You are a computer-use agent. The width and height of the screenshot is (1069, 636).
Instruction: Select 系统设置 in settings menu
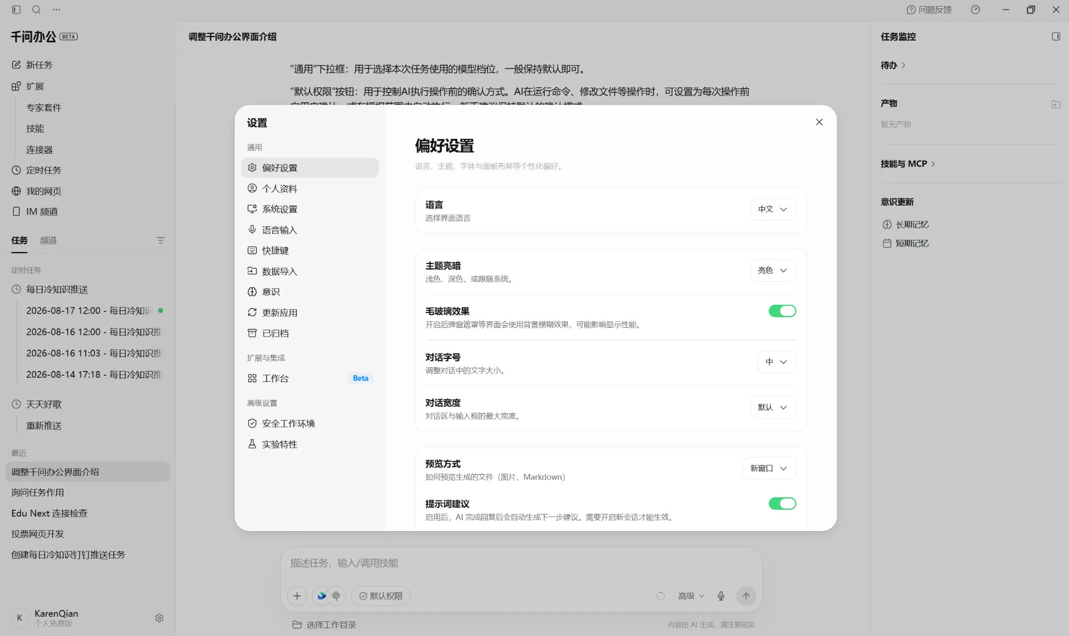point(310,209)
